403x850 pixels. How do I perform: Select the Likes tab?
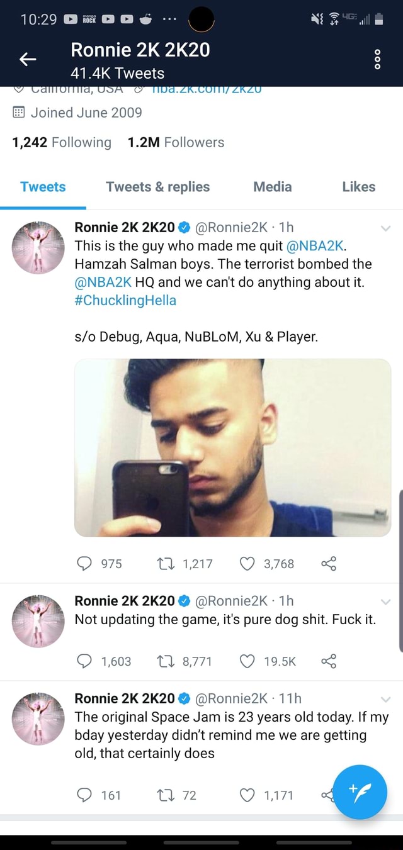358,187
